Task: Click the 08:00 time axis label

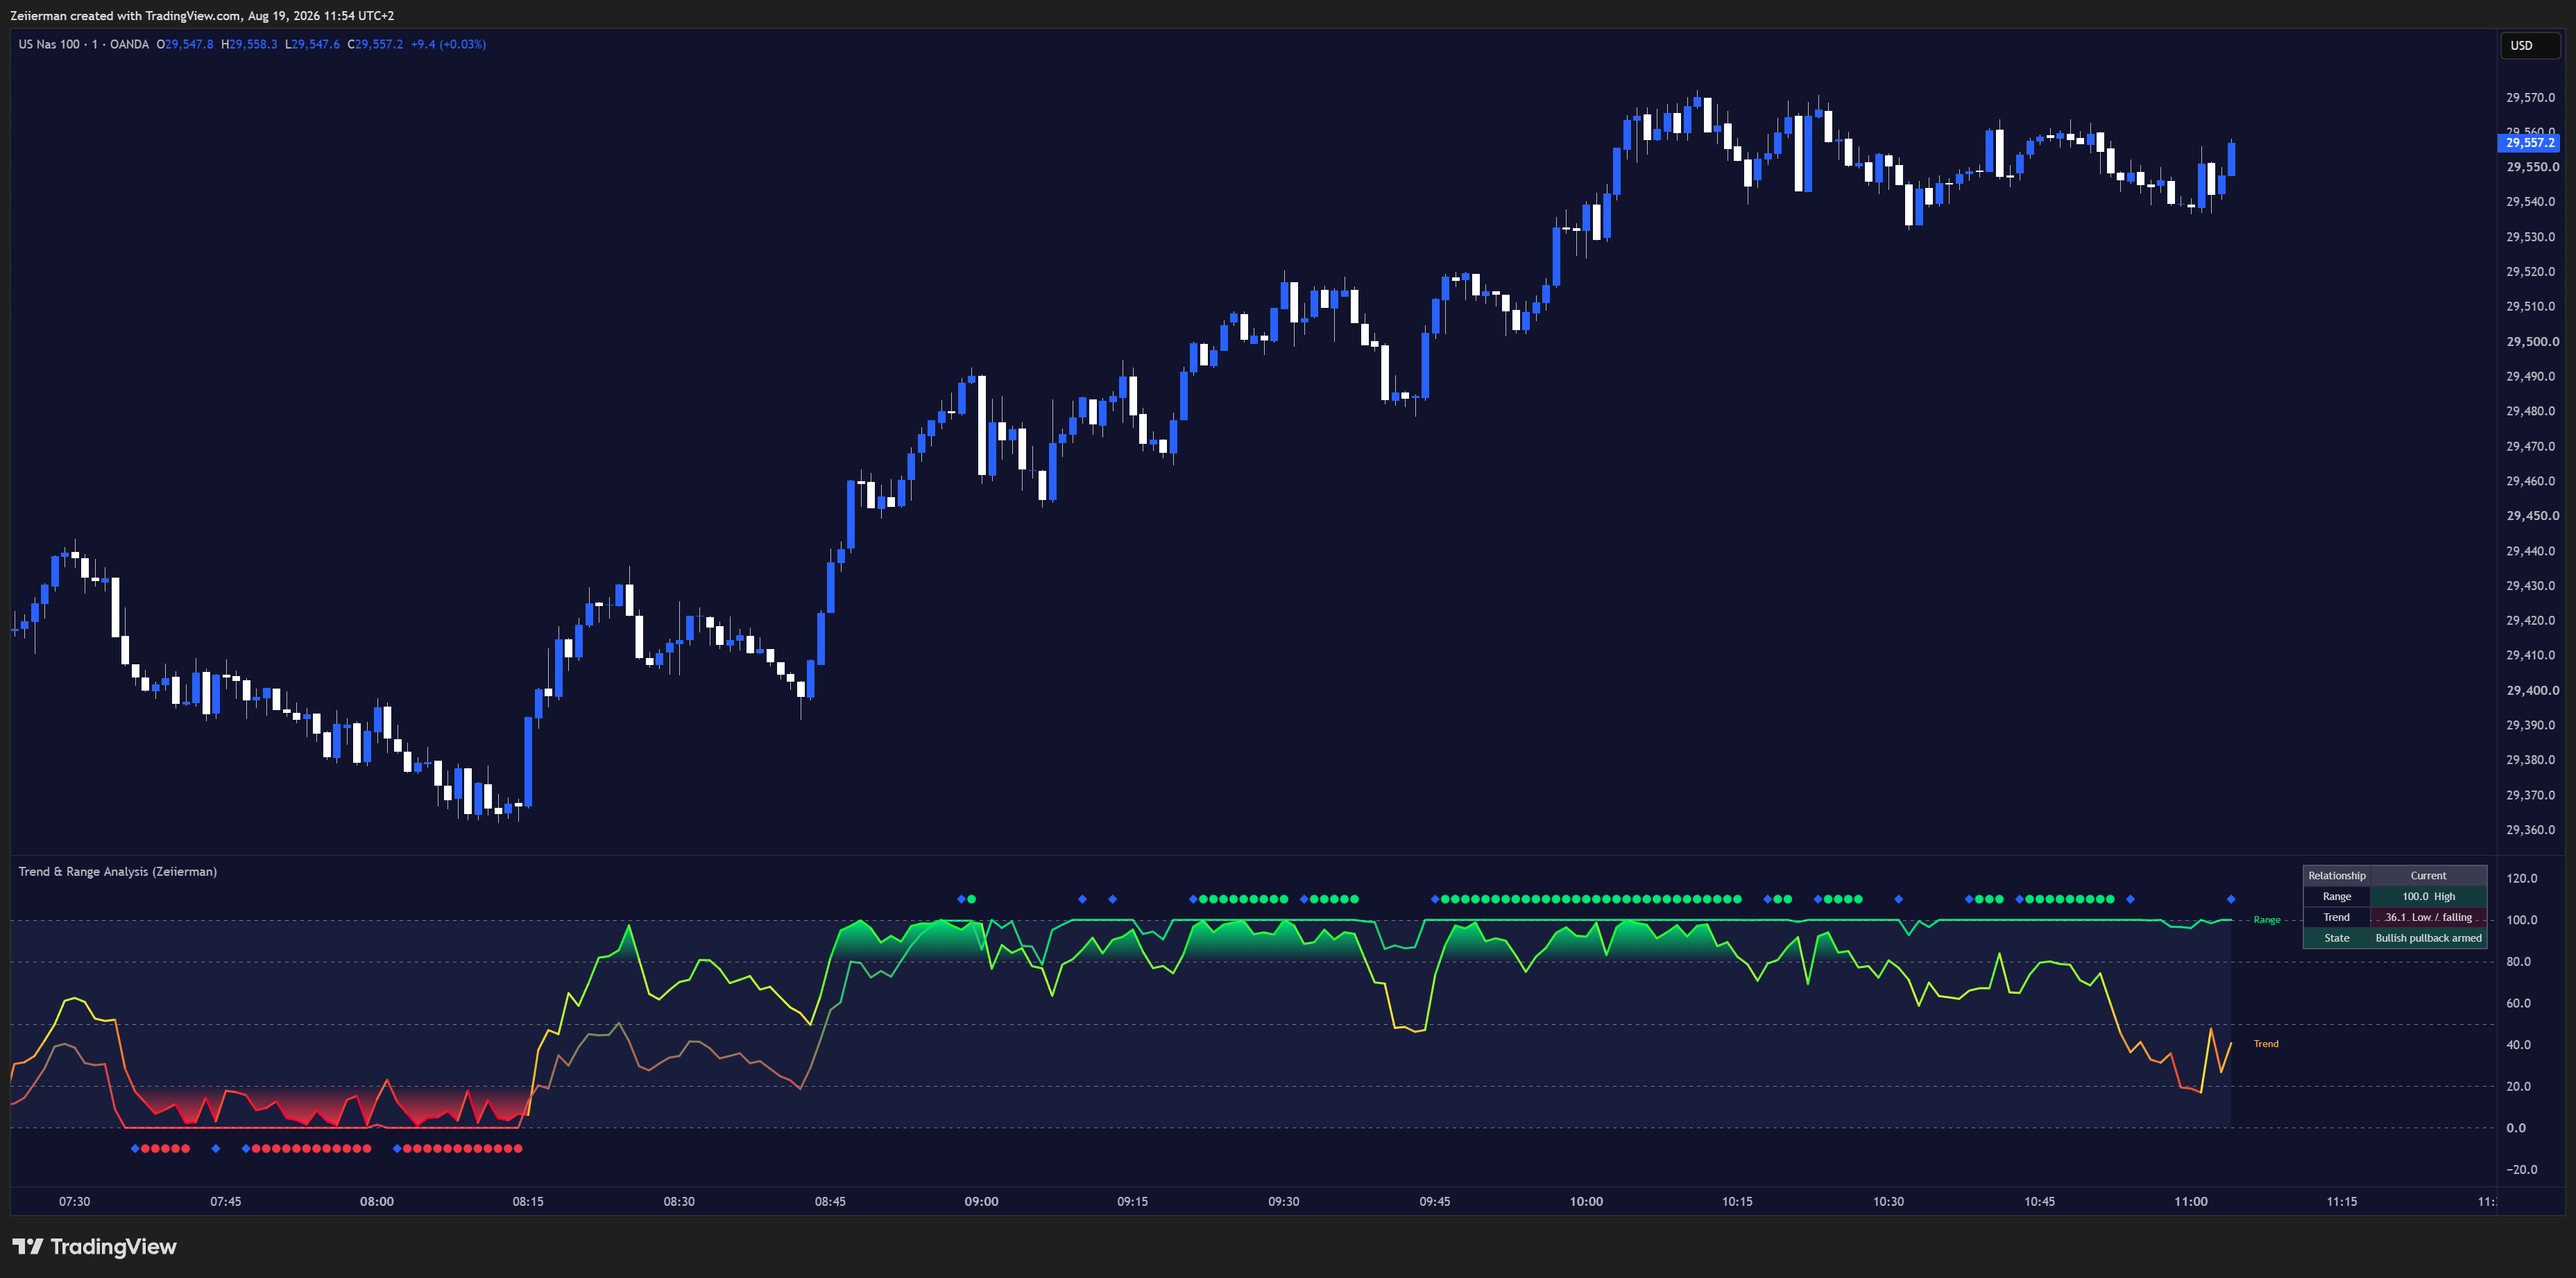Action: (376, 1201)
